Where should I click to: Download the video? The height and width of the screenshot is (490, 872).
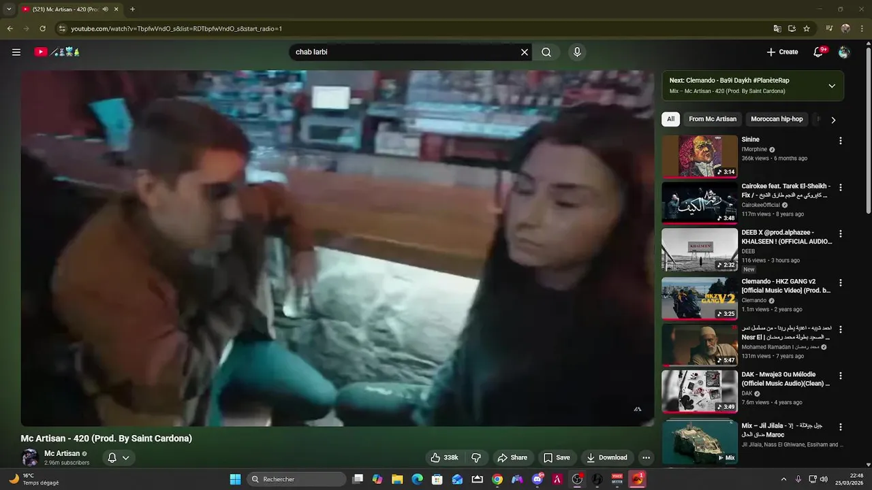click(x=607, y=457)
